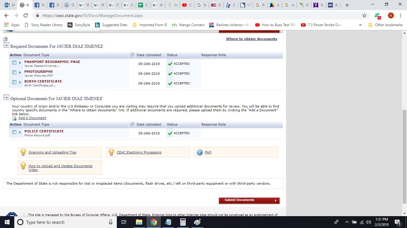Reload the page with the refresh icon

pos(26,15)
